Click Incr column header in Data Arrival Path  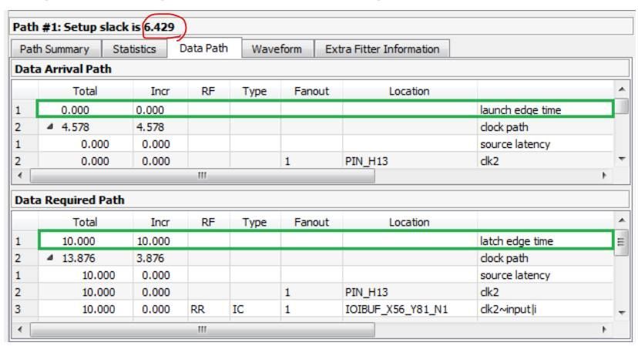pyautogui.click(x=160, y=91)
